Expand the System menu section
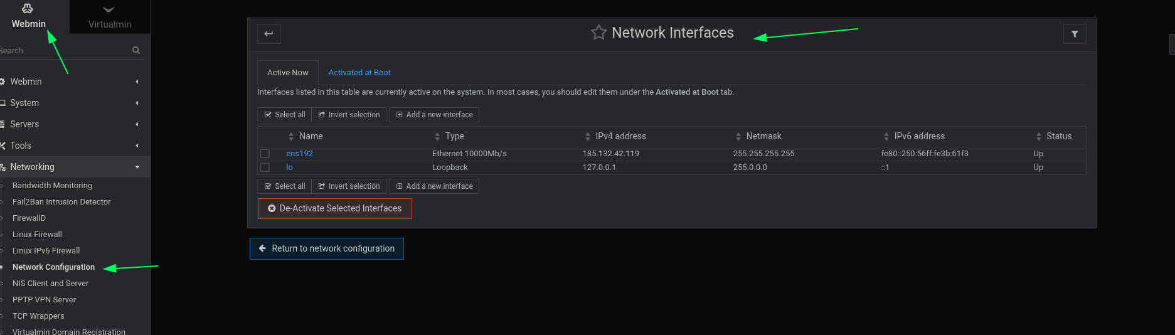Viewport: 1175px width, 335px height. (x=69, y=103)
